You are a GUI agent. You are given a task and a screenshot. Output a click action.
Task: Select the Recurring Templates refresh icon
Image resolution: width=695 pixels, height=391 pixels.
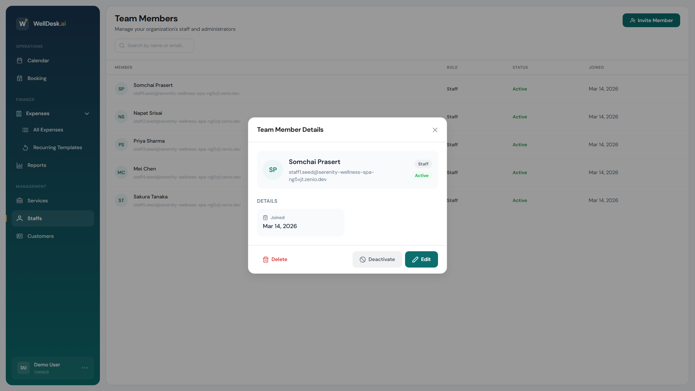click(25, 148)
